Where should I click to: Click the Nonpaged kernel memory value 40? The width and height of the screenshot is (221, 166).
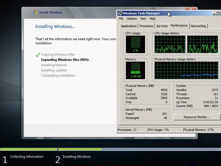[165, 118]
